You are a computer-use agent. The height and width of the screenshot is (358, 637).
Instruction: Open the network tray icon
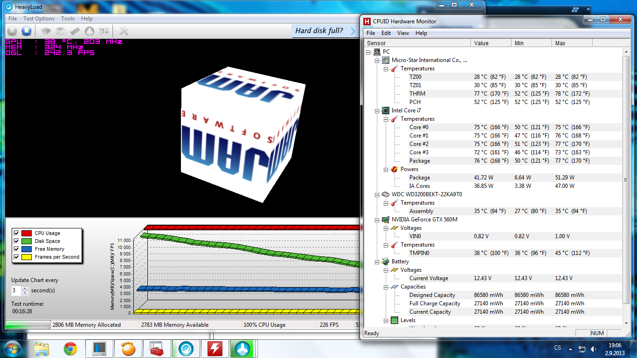pos(582,348)
